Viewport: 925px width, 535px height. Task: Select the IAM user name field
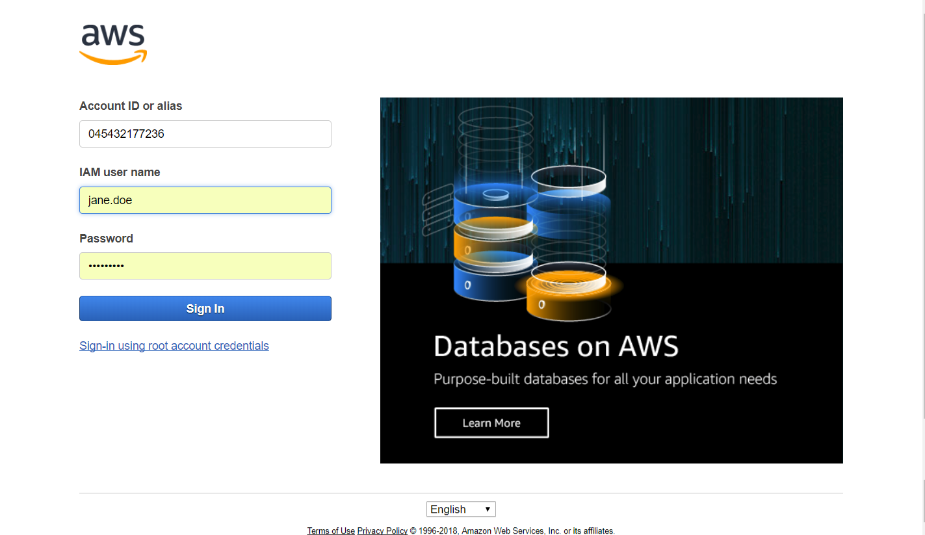[x=205, y=200]
